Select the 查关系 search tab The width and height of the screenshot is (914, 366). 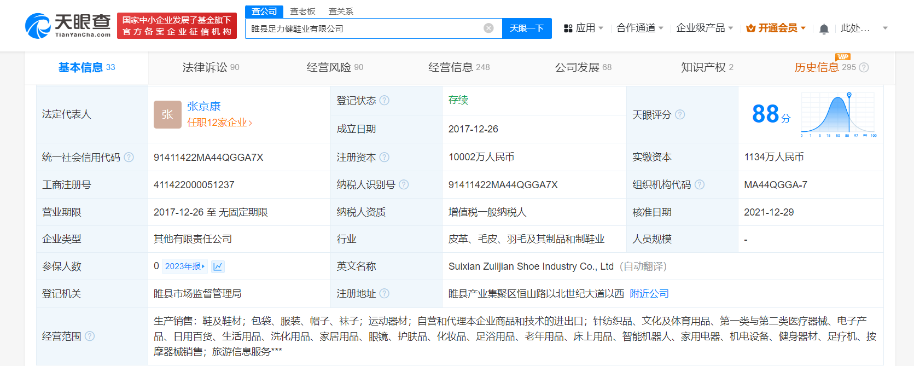(x=341, y=11)
